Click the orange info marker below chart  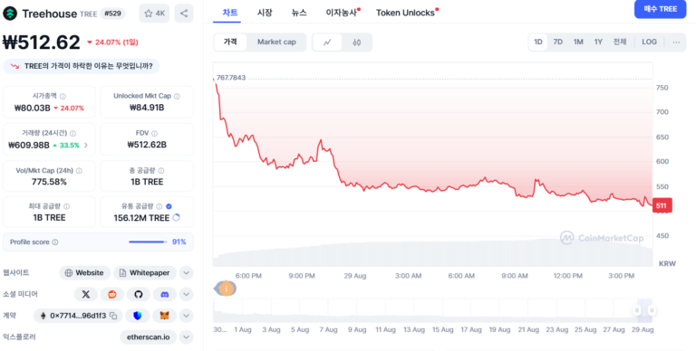(x=226, y=289)
